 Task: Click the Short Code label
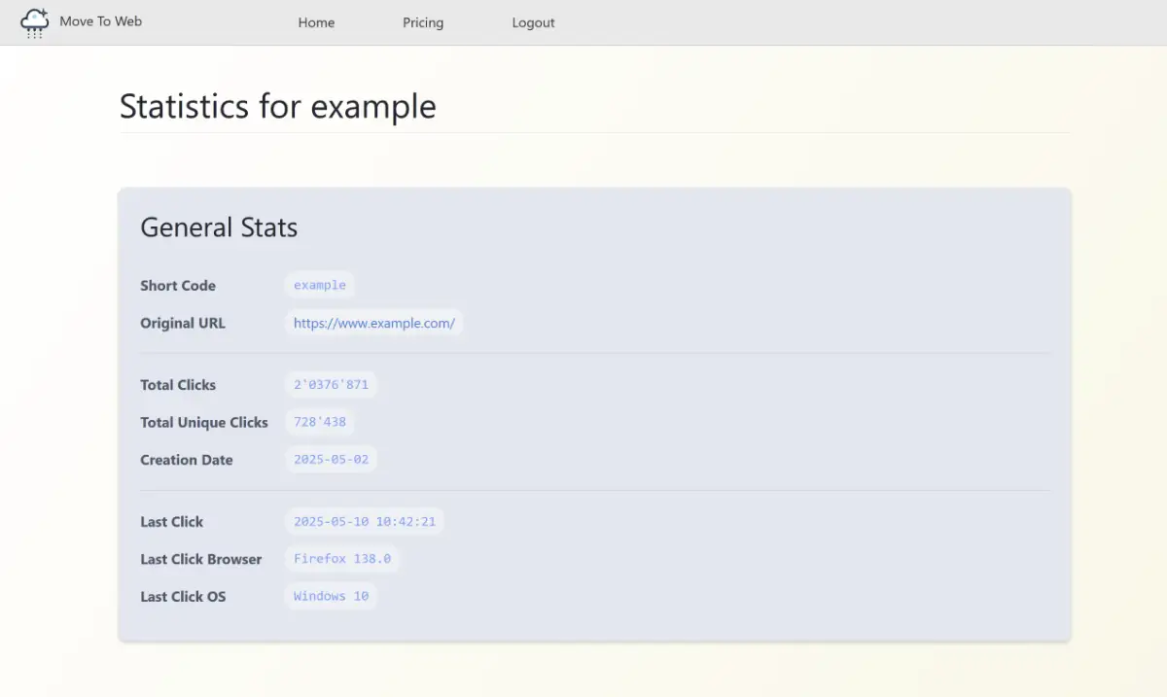pos(178,286)
